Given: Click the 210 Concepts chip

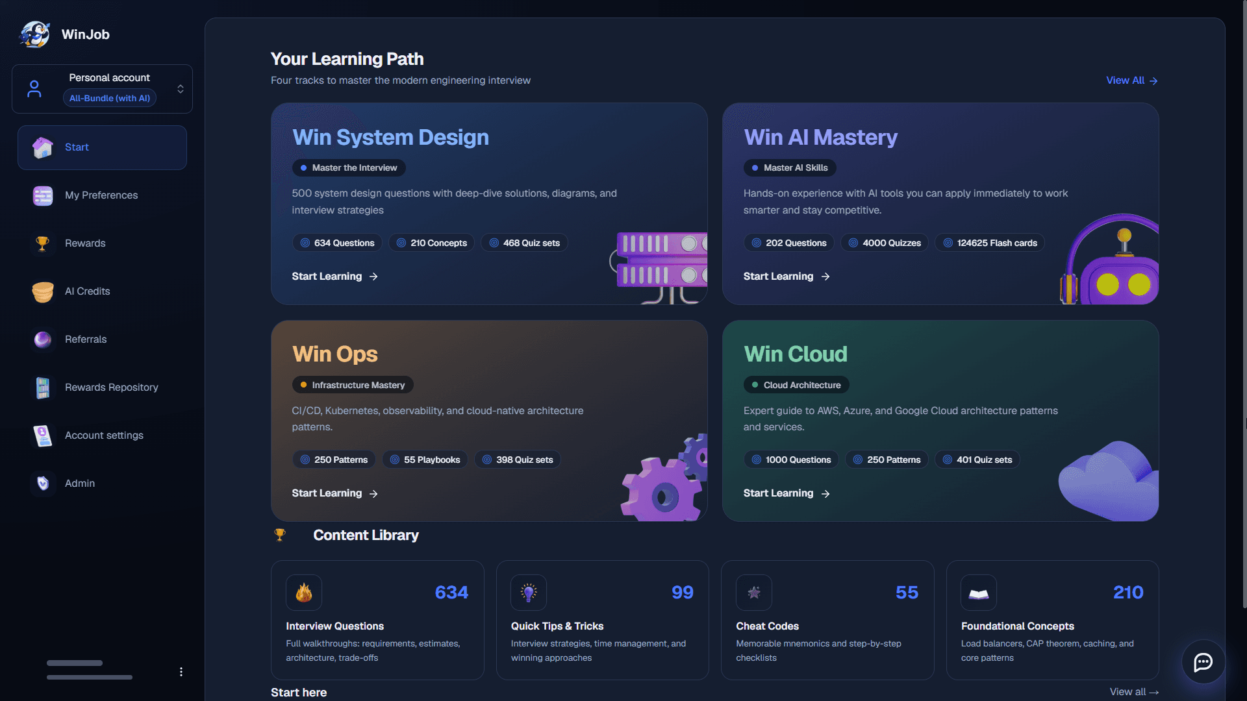Looking at the screenshot, I should tap(431, 243).
